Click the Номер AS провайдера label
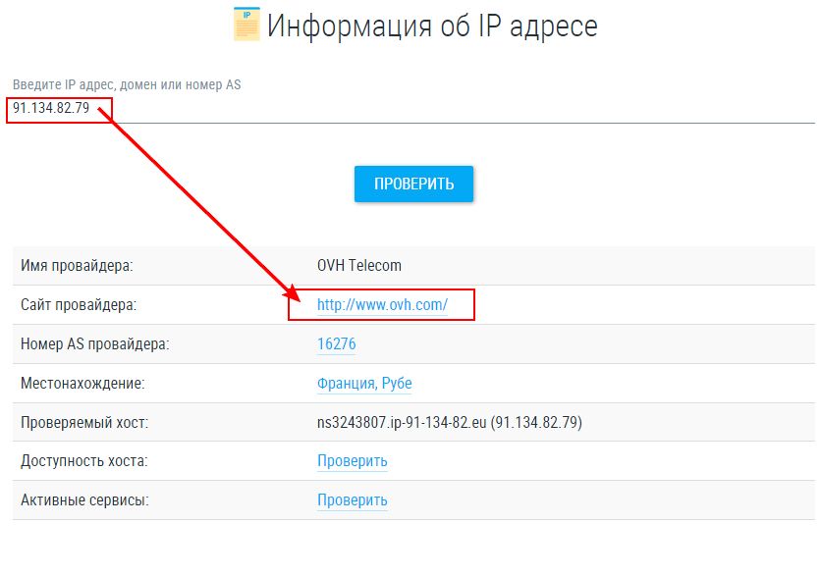Screen dimensions: 821x577 click(x=95, y=343)
